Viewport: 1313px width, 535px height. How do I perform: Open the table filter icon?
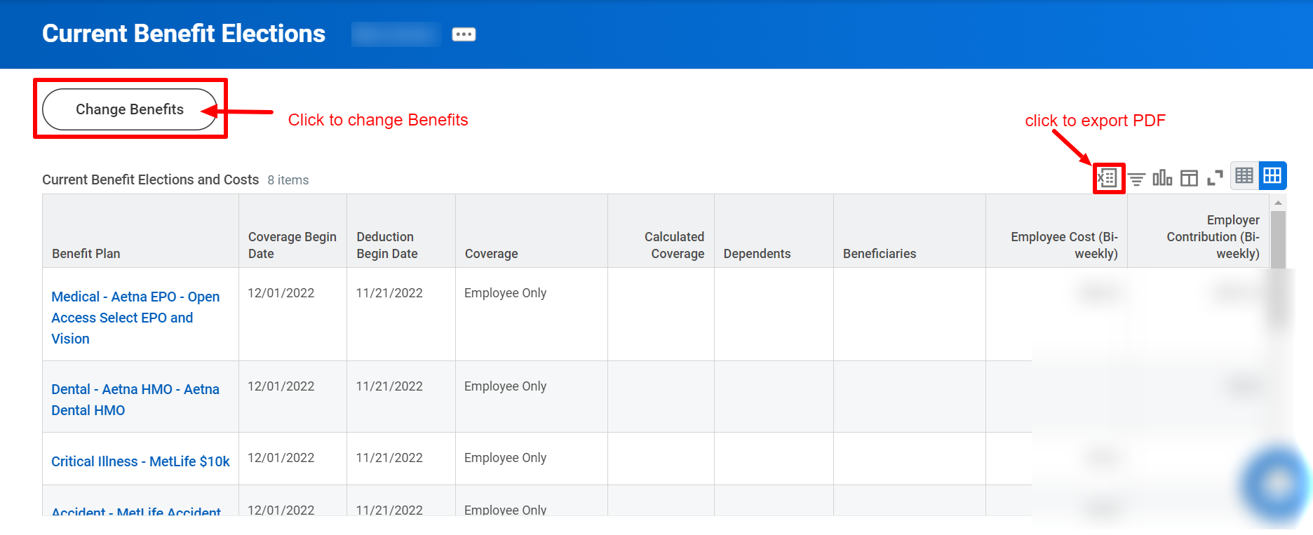[x=1137, y=179]
